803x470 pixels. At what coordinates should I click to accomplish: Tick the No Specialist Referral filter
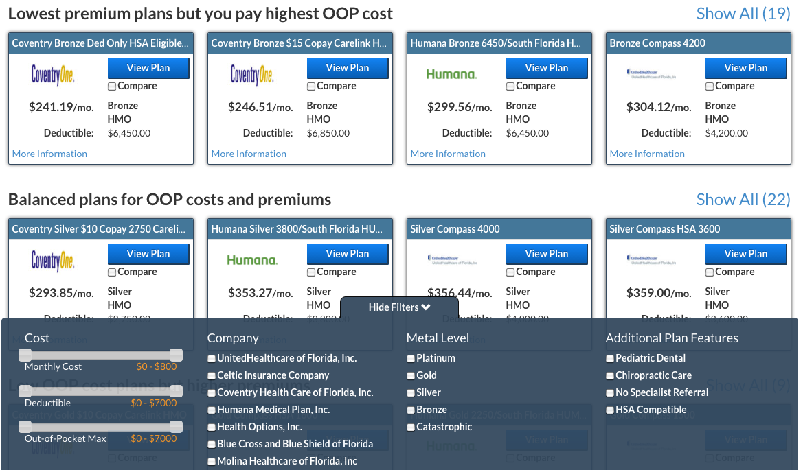point(610,393)
